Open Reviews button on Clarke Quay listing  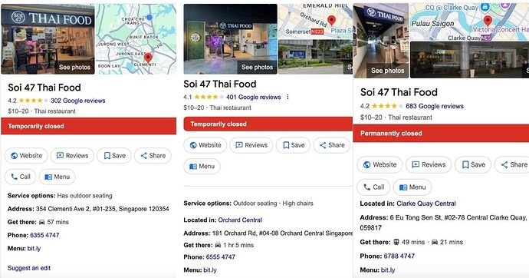[429, 164]
